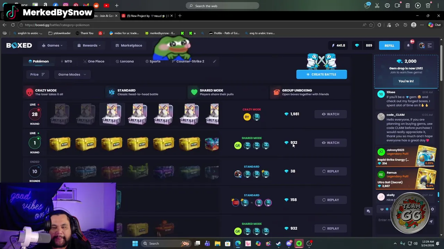Open the Price sort filter
Viewport: 444px width, 249px height.
(37, 74)
